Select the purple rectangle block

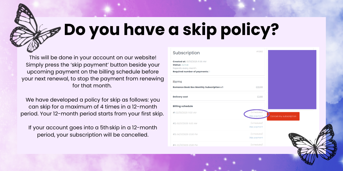click(292, 79)
